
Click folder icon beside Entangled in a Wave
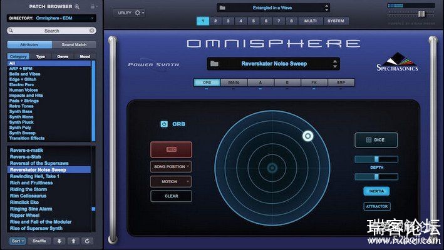click(x=222, y=7)
